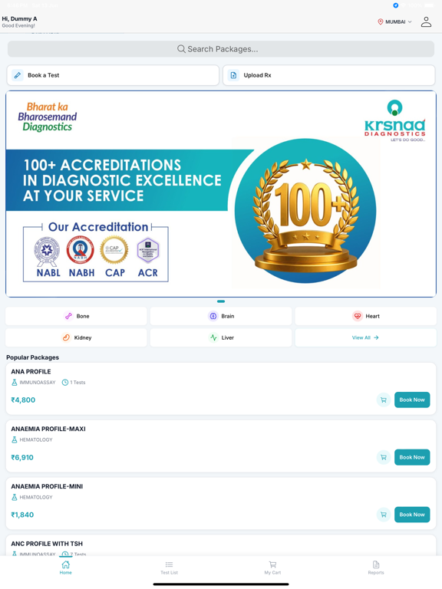The width and height of the screenshot is (442, 589).
Task: Tap the Book a Test button
Action: pyautogui.click(x=113, y=75)
